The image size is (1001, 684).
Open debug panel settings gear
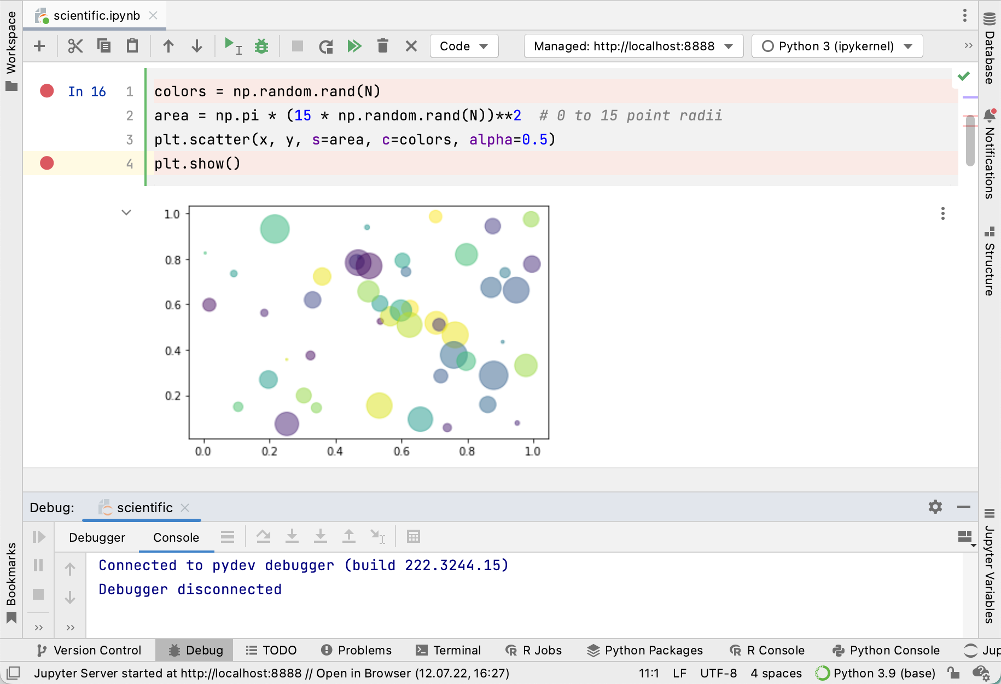(935, 507)
